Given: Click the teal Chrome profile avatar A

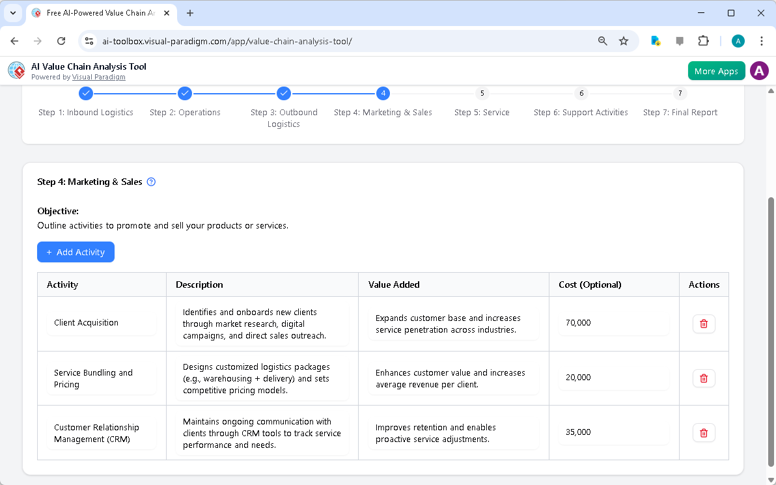Looking at the screenshot, I should click(x=738, y=40).
